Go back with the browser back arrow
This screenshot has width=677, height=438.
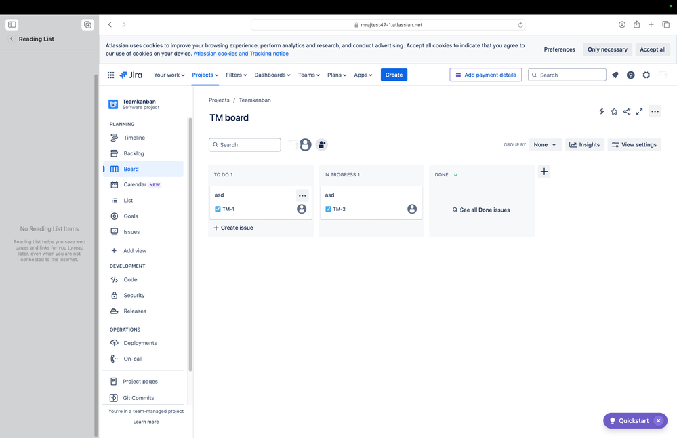(110, 24)
